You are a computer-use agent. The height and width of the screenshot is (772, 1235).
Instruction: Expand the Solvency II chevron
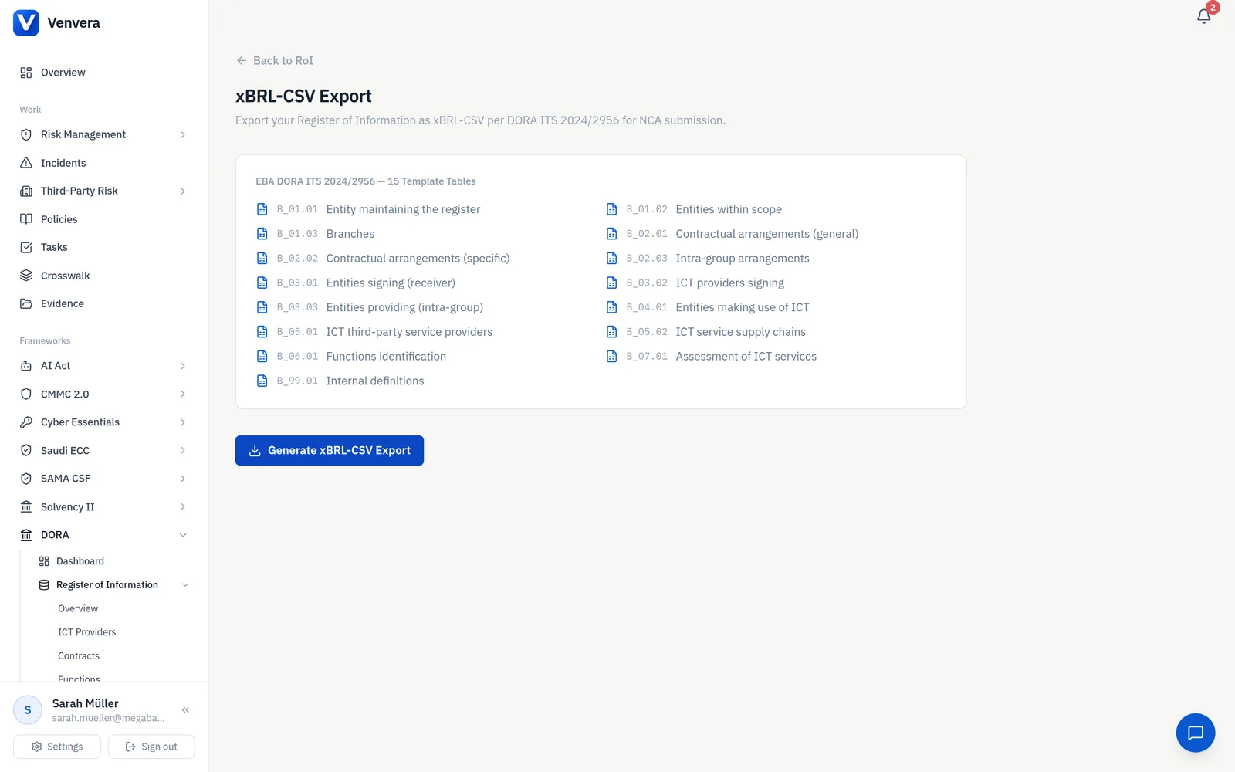pos(183,506)
